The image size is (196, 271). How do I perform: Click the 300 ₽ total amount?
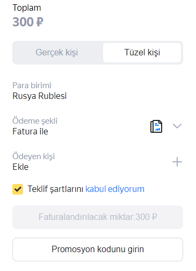pyautogui.click(x=28, y=22)
